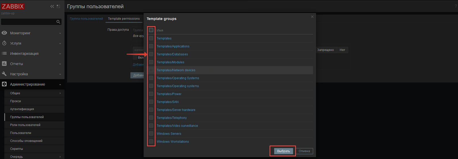The height and width of the screenshot is (159, 458).
Task: Select the Templates/Modules link
Action: pos(170,62)
